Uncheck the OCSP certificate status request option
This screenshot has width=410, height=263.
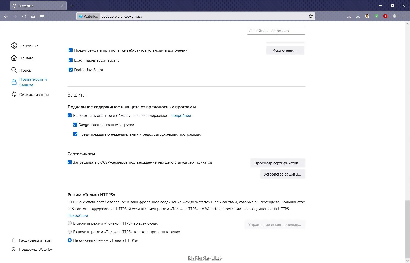70,162
